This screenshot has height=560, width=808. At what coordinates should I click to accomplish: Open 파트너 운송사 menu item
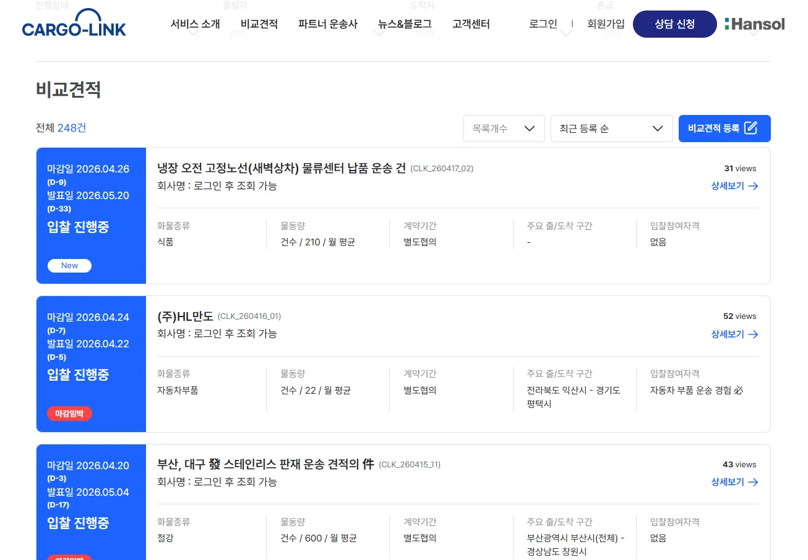[328, 24]
